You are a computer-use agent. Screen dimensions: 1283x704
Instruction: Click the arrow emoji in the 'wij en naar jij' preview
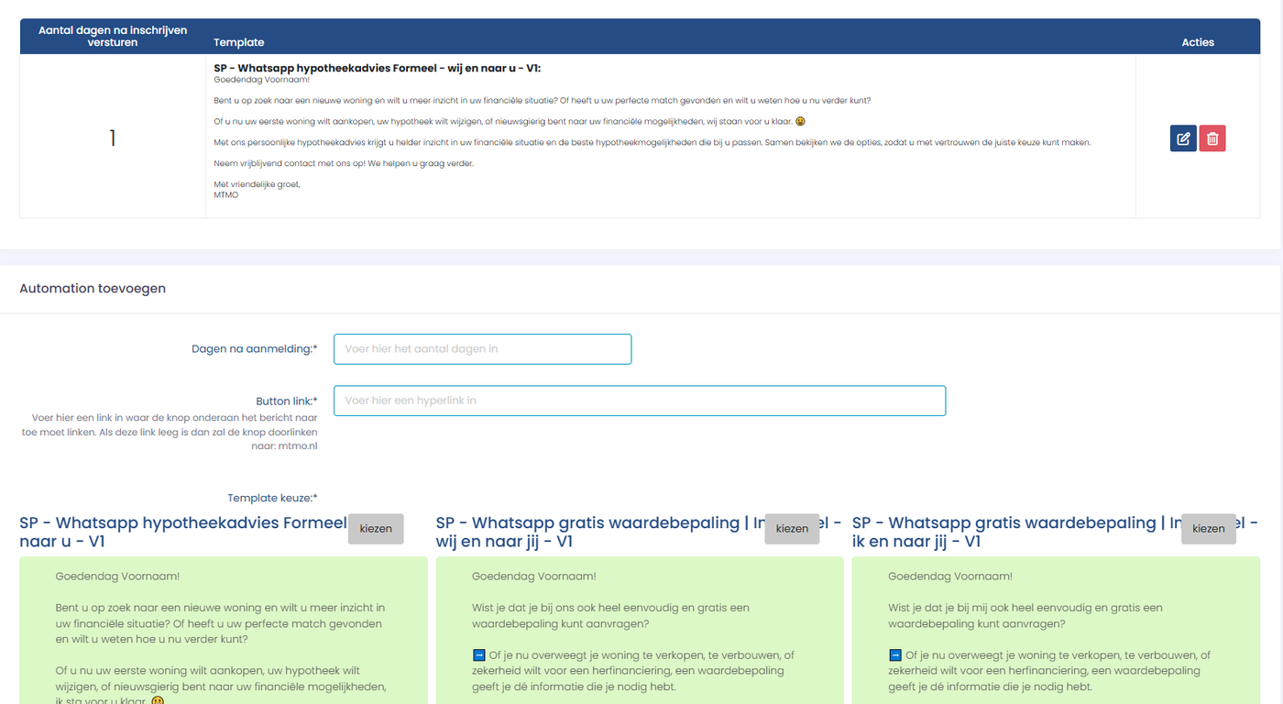click(x=478, y=655)
